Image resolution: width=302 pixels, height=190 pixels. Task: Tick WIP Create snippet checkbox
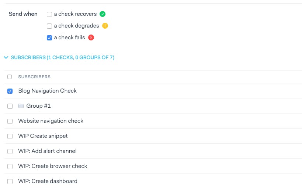(x=10, y=136)
